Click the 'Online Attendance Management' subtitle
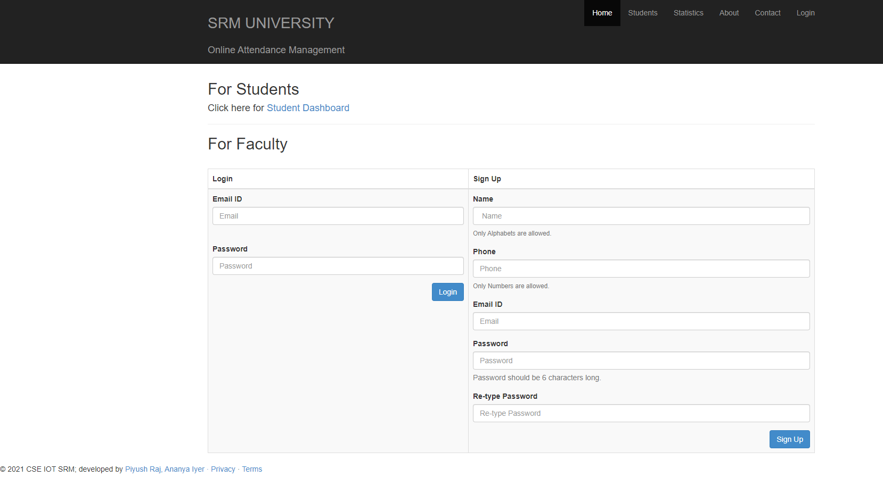Viewport: 883px width, 477px height. (x=276, y=50)
